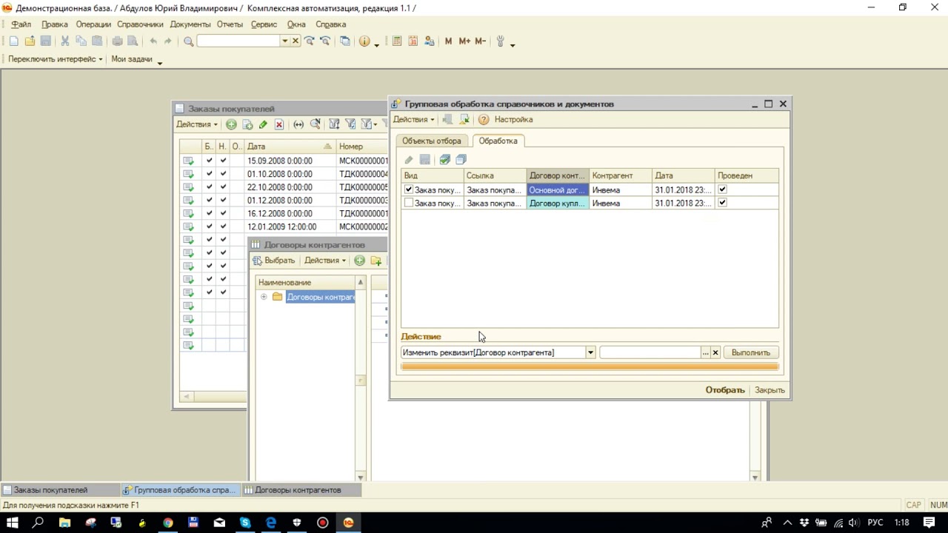The width and height of the screenshot is (948, 533).
Task: Select the Обработка tab
Action: (x=498, y=141)
